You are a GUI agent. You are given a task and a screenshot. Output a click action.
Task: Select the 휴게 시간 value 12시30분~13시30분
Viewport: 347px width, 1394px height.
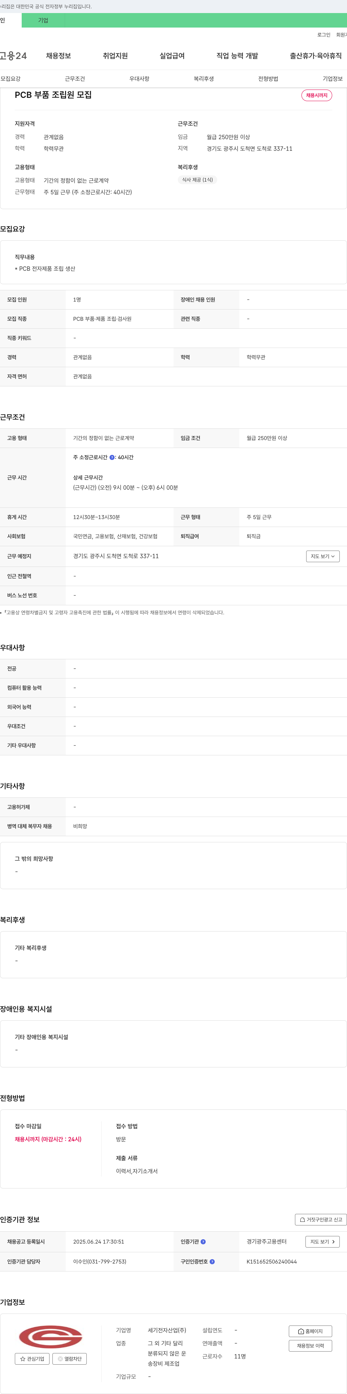97,517
